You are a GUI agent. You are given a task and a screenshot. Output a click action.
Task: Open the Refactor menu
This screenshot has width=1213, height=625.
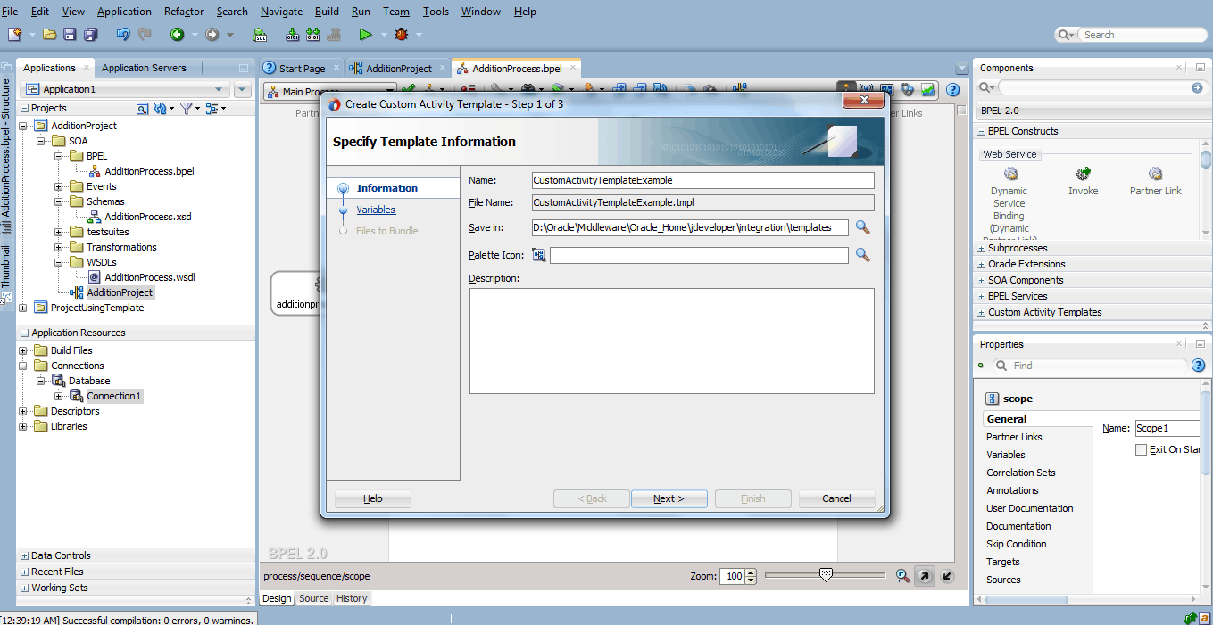(184, 12)
